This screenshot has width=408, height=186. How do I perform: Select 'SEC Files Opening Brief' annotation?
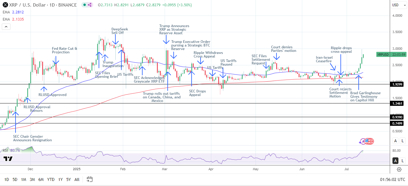tap(106, 75)
